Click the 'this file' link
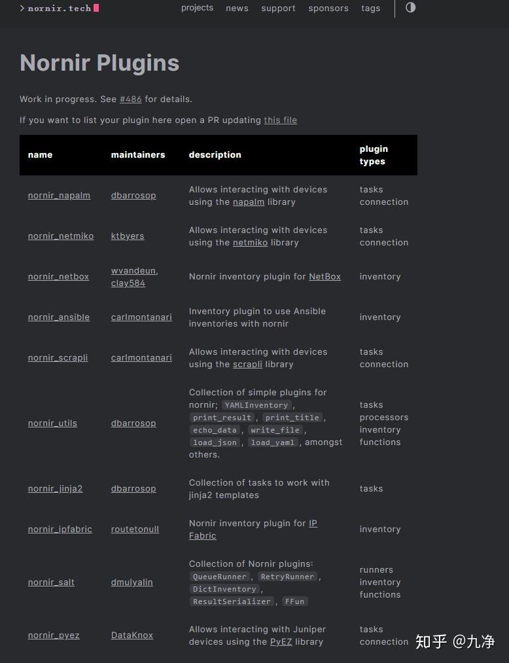 (x=280, y=120)
